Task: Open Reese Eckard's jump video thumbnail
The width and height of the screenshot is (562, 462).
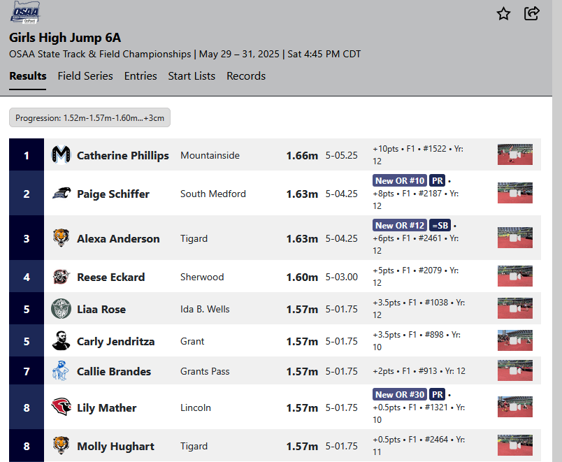Action: coord(515,276)
